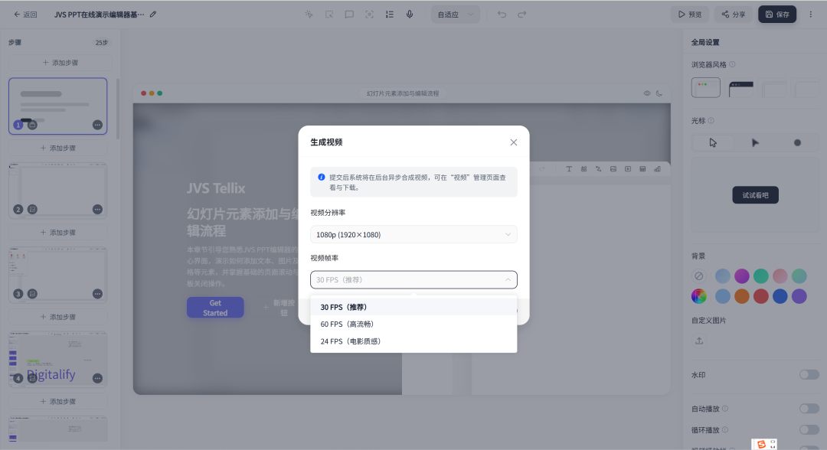Click the video icon in slide toolbar

pyautogui.click(x=628, y=169)
